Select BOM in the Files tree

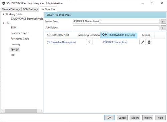click(x=13, y=27)
